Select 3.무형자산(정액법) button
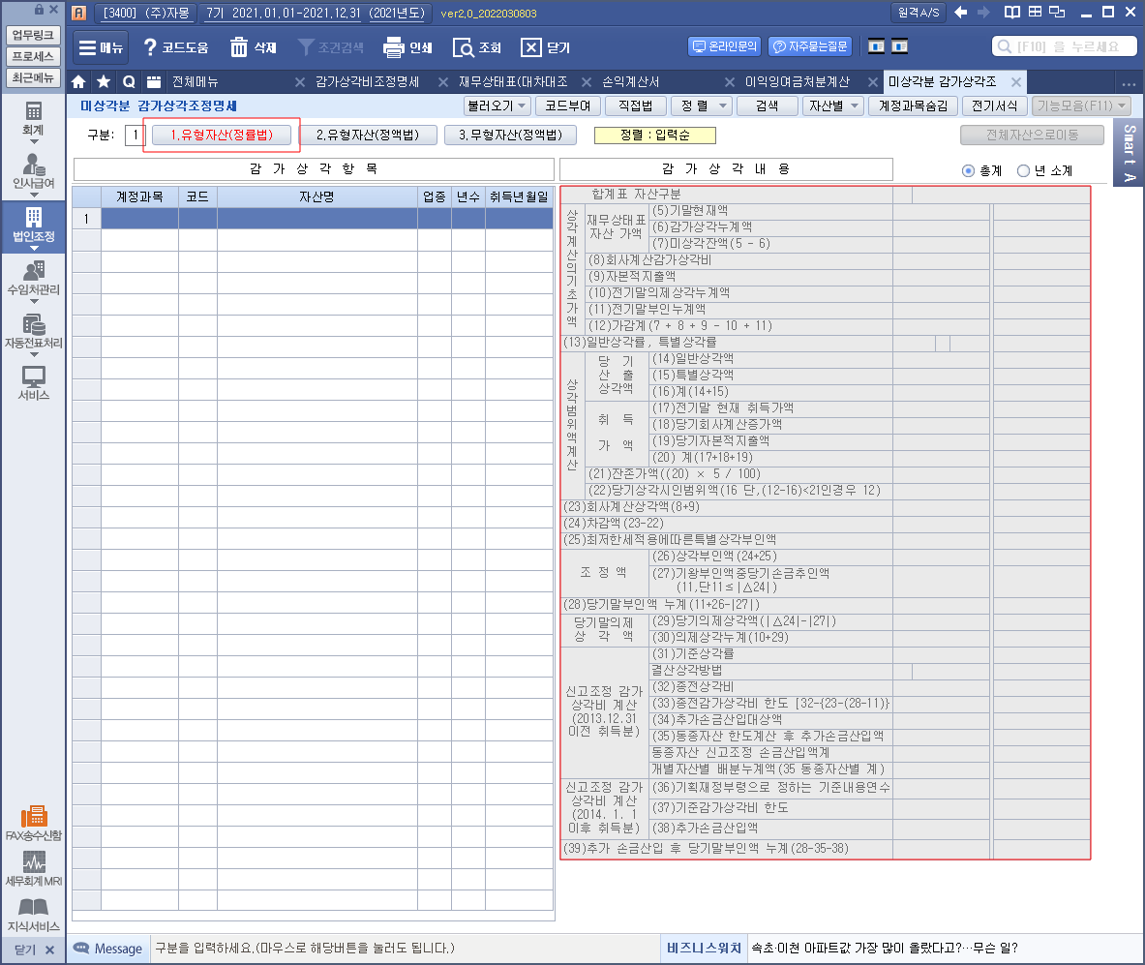 click(x=510, y=136)
